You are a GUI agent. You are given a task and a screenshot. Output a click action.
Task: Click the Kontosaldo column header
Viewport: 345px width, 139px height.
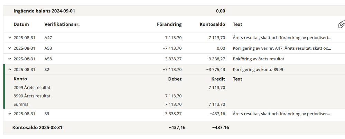[212, 24]
